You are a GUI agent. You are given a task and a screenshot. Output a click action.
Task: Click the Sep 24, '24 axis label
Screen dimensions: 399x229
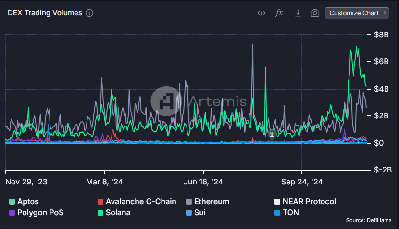(x=302, y=182)
